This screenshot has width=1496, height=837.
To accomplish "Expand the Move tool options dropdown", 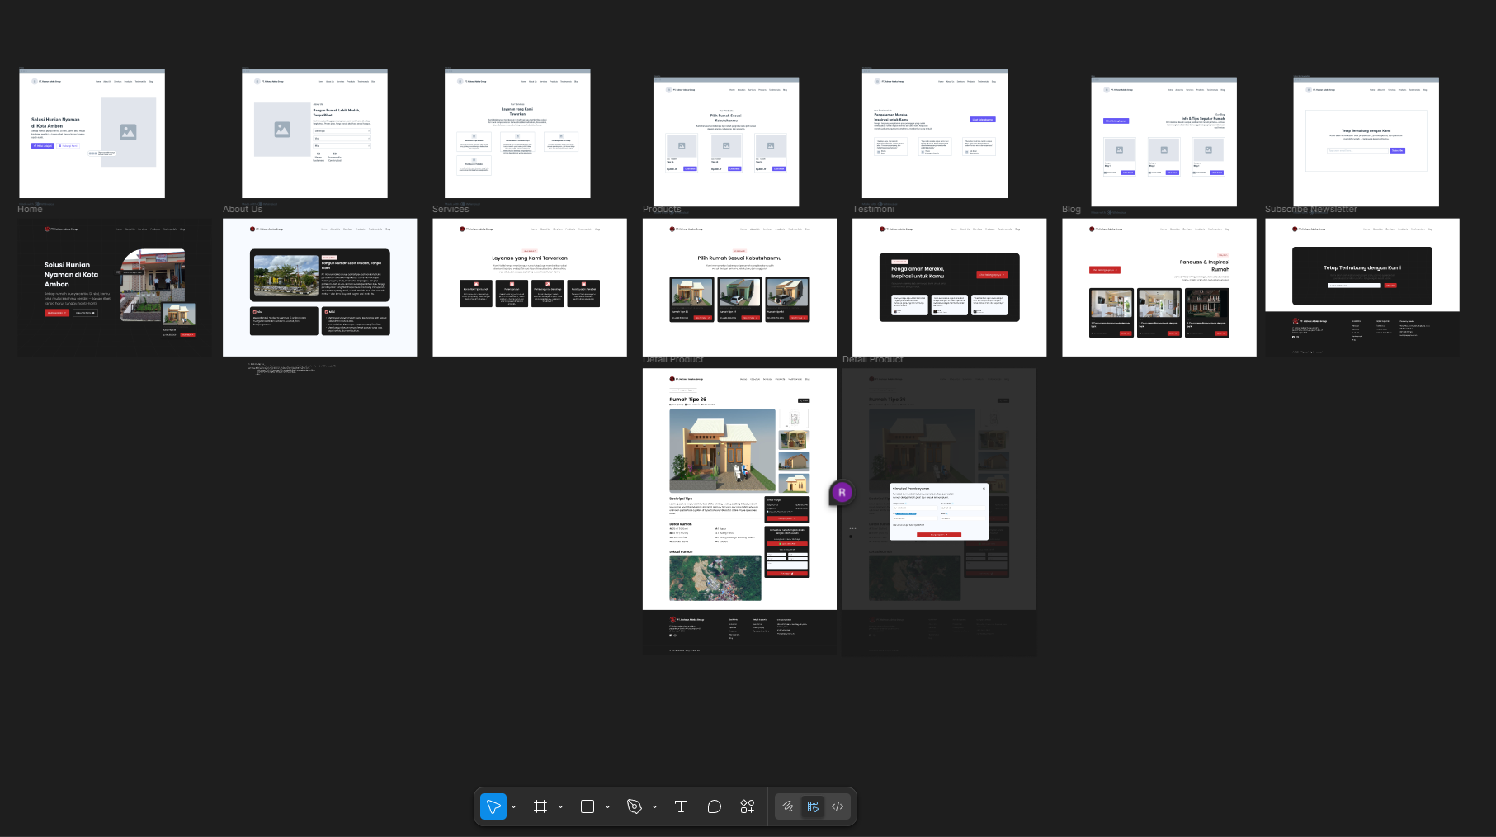I will point(513,807).
